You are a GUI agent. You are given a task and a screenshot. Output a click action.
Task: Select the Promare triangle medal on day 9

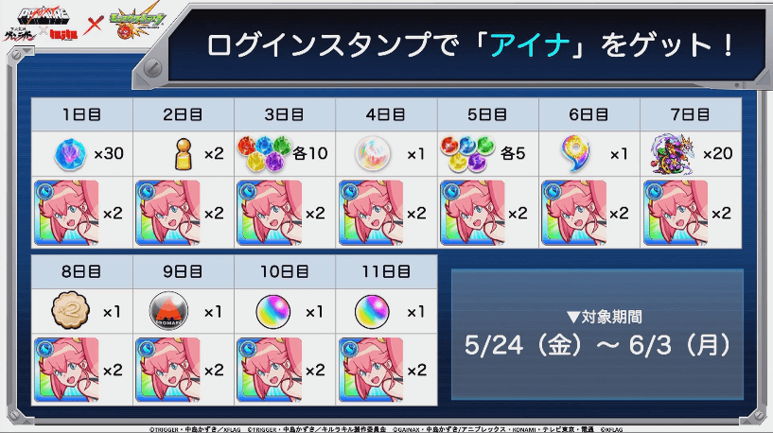coord(168,311)
